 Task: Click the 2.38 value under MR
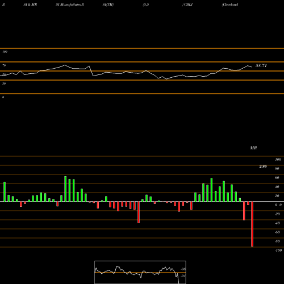263,166
